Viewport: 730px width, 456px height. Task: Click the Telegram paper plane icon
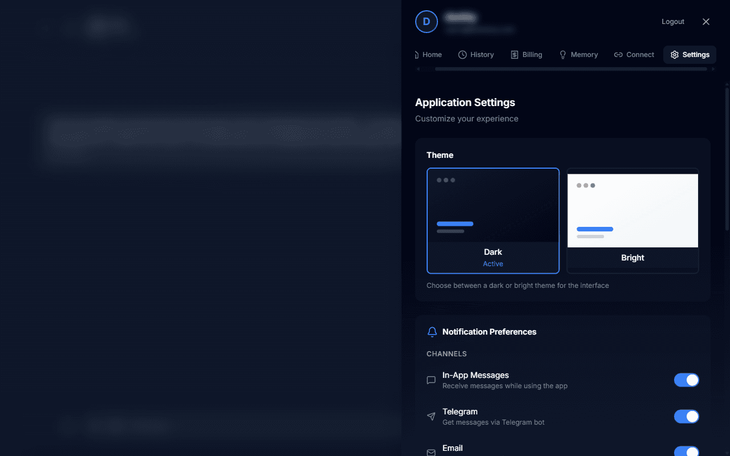click(x=431, y=417)
